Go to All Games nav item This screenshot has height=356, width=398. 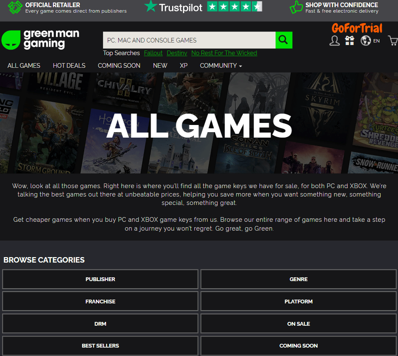click(x=24, y=66)
